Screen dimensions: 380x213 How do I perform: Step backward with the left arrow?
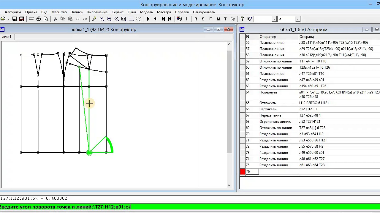(155, 19)
